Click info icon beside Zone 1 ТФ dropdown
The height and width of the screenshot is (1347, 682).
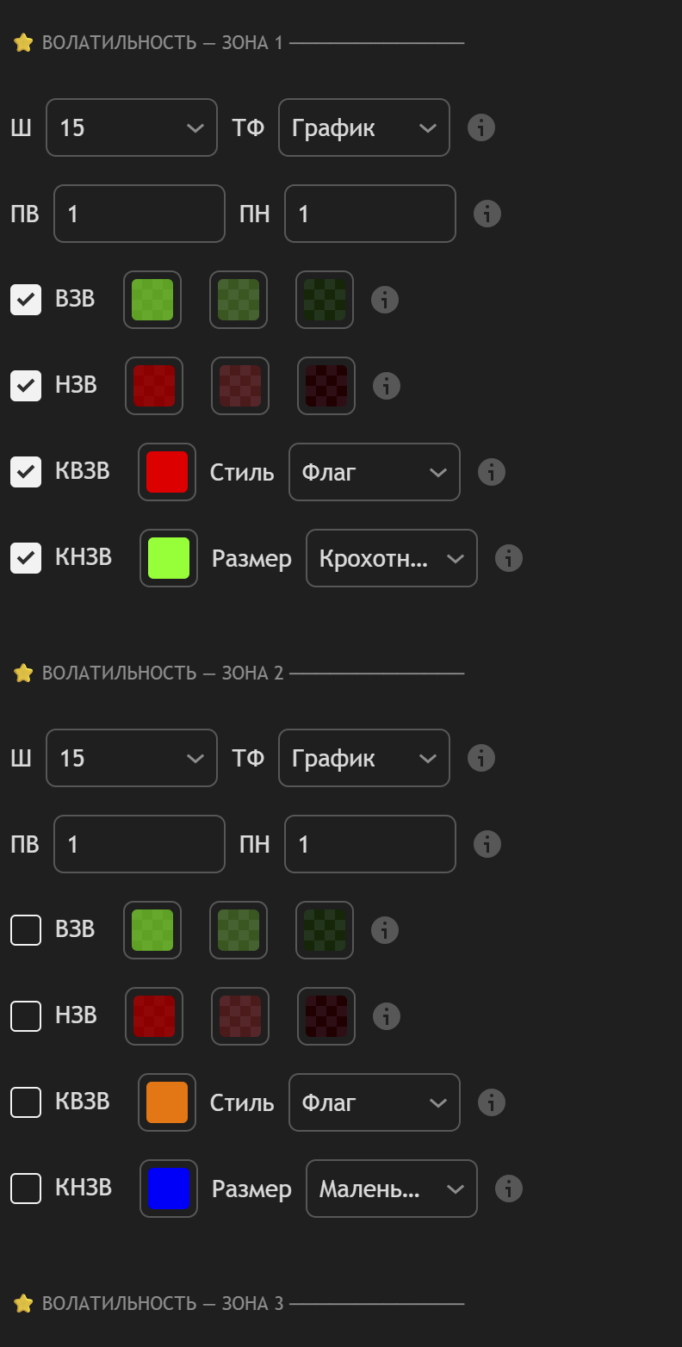tap(481, 127)
